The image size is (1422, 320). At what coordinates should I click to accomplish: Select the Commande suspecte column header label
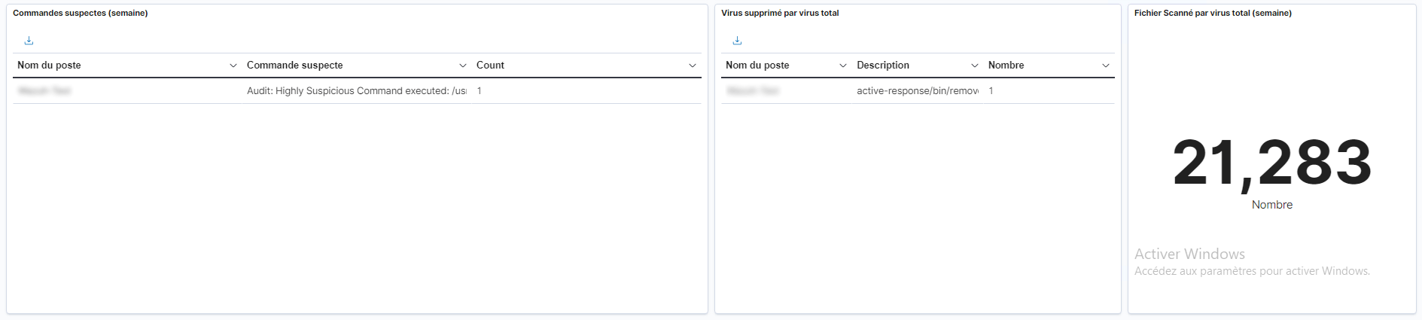tap(295, 66)
